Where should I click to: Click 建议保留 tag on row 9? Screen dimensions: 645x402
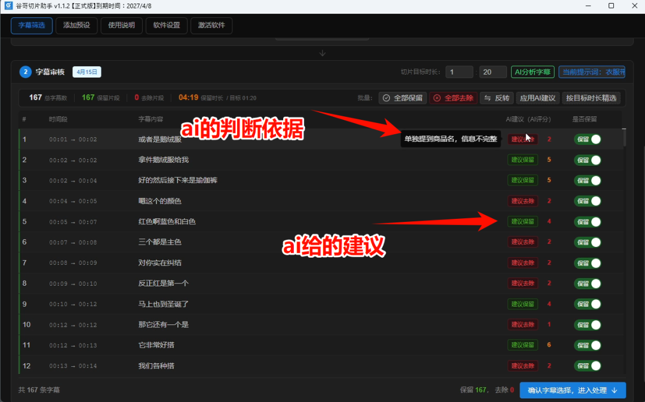point(523,304)
